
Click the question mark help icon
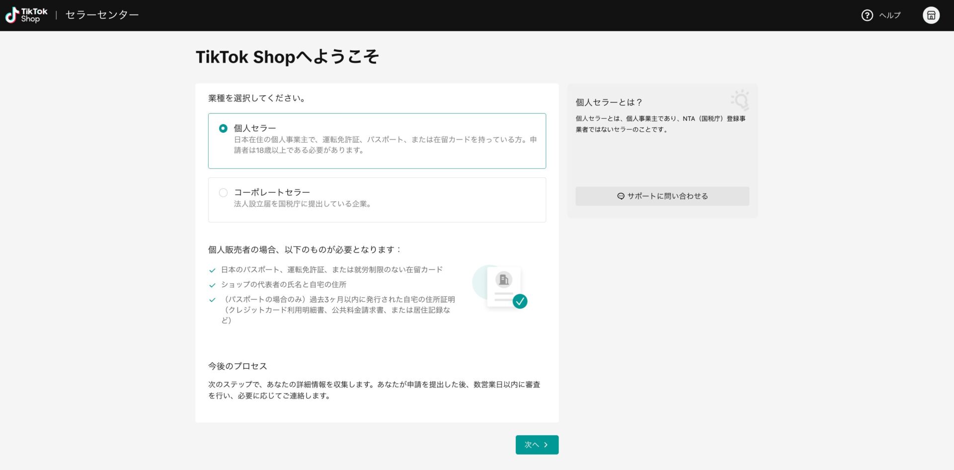click(867, 15)
